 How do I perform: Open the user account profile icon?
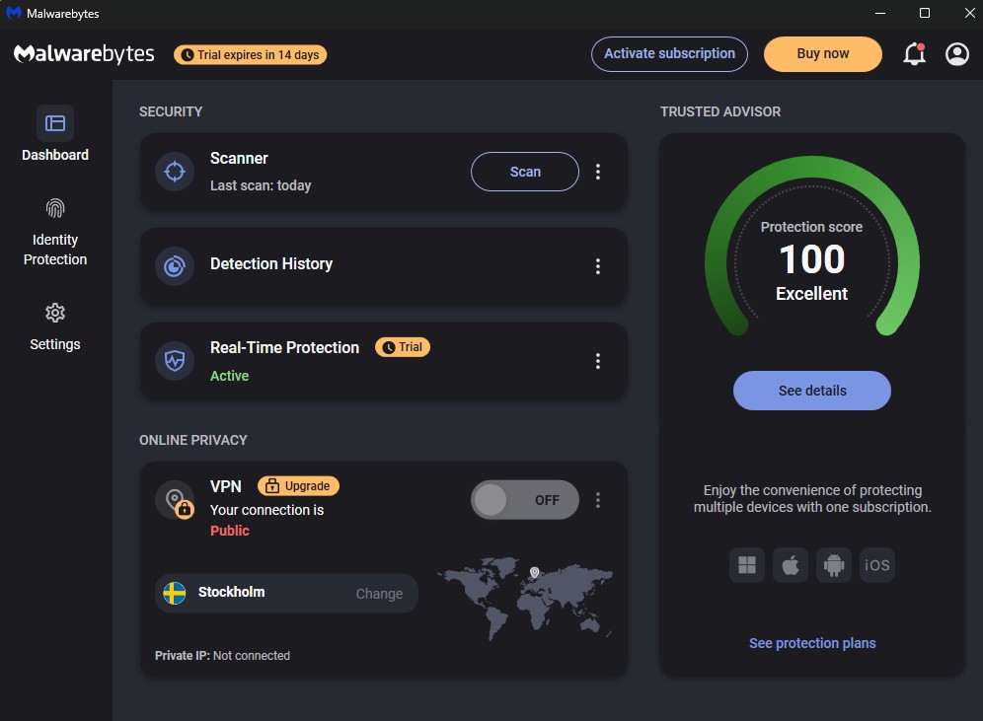point(956,54)
